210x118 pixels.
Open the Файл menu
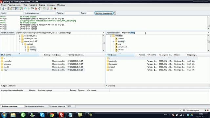coord(3,5)
